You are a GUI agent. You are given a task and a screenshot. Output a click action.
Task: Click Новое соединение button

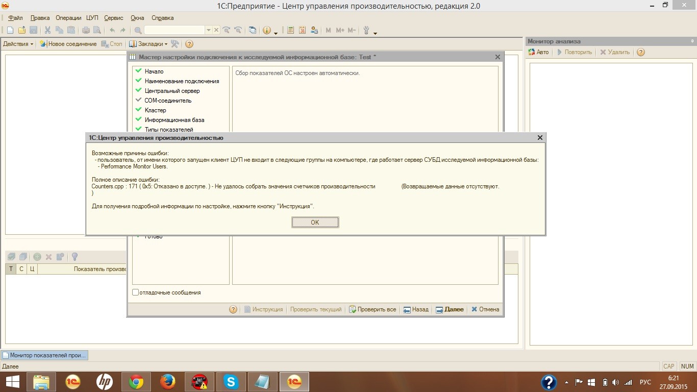pyautogui.click(x=68, y=44)
